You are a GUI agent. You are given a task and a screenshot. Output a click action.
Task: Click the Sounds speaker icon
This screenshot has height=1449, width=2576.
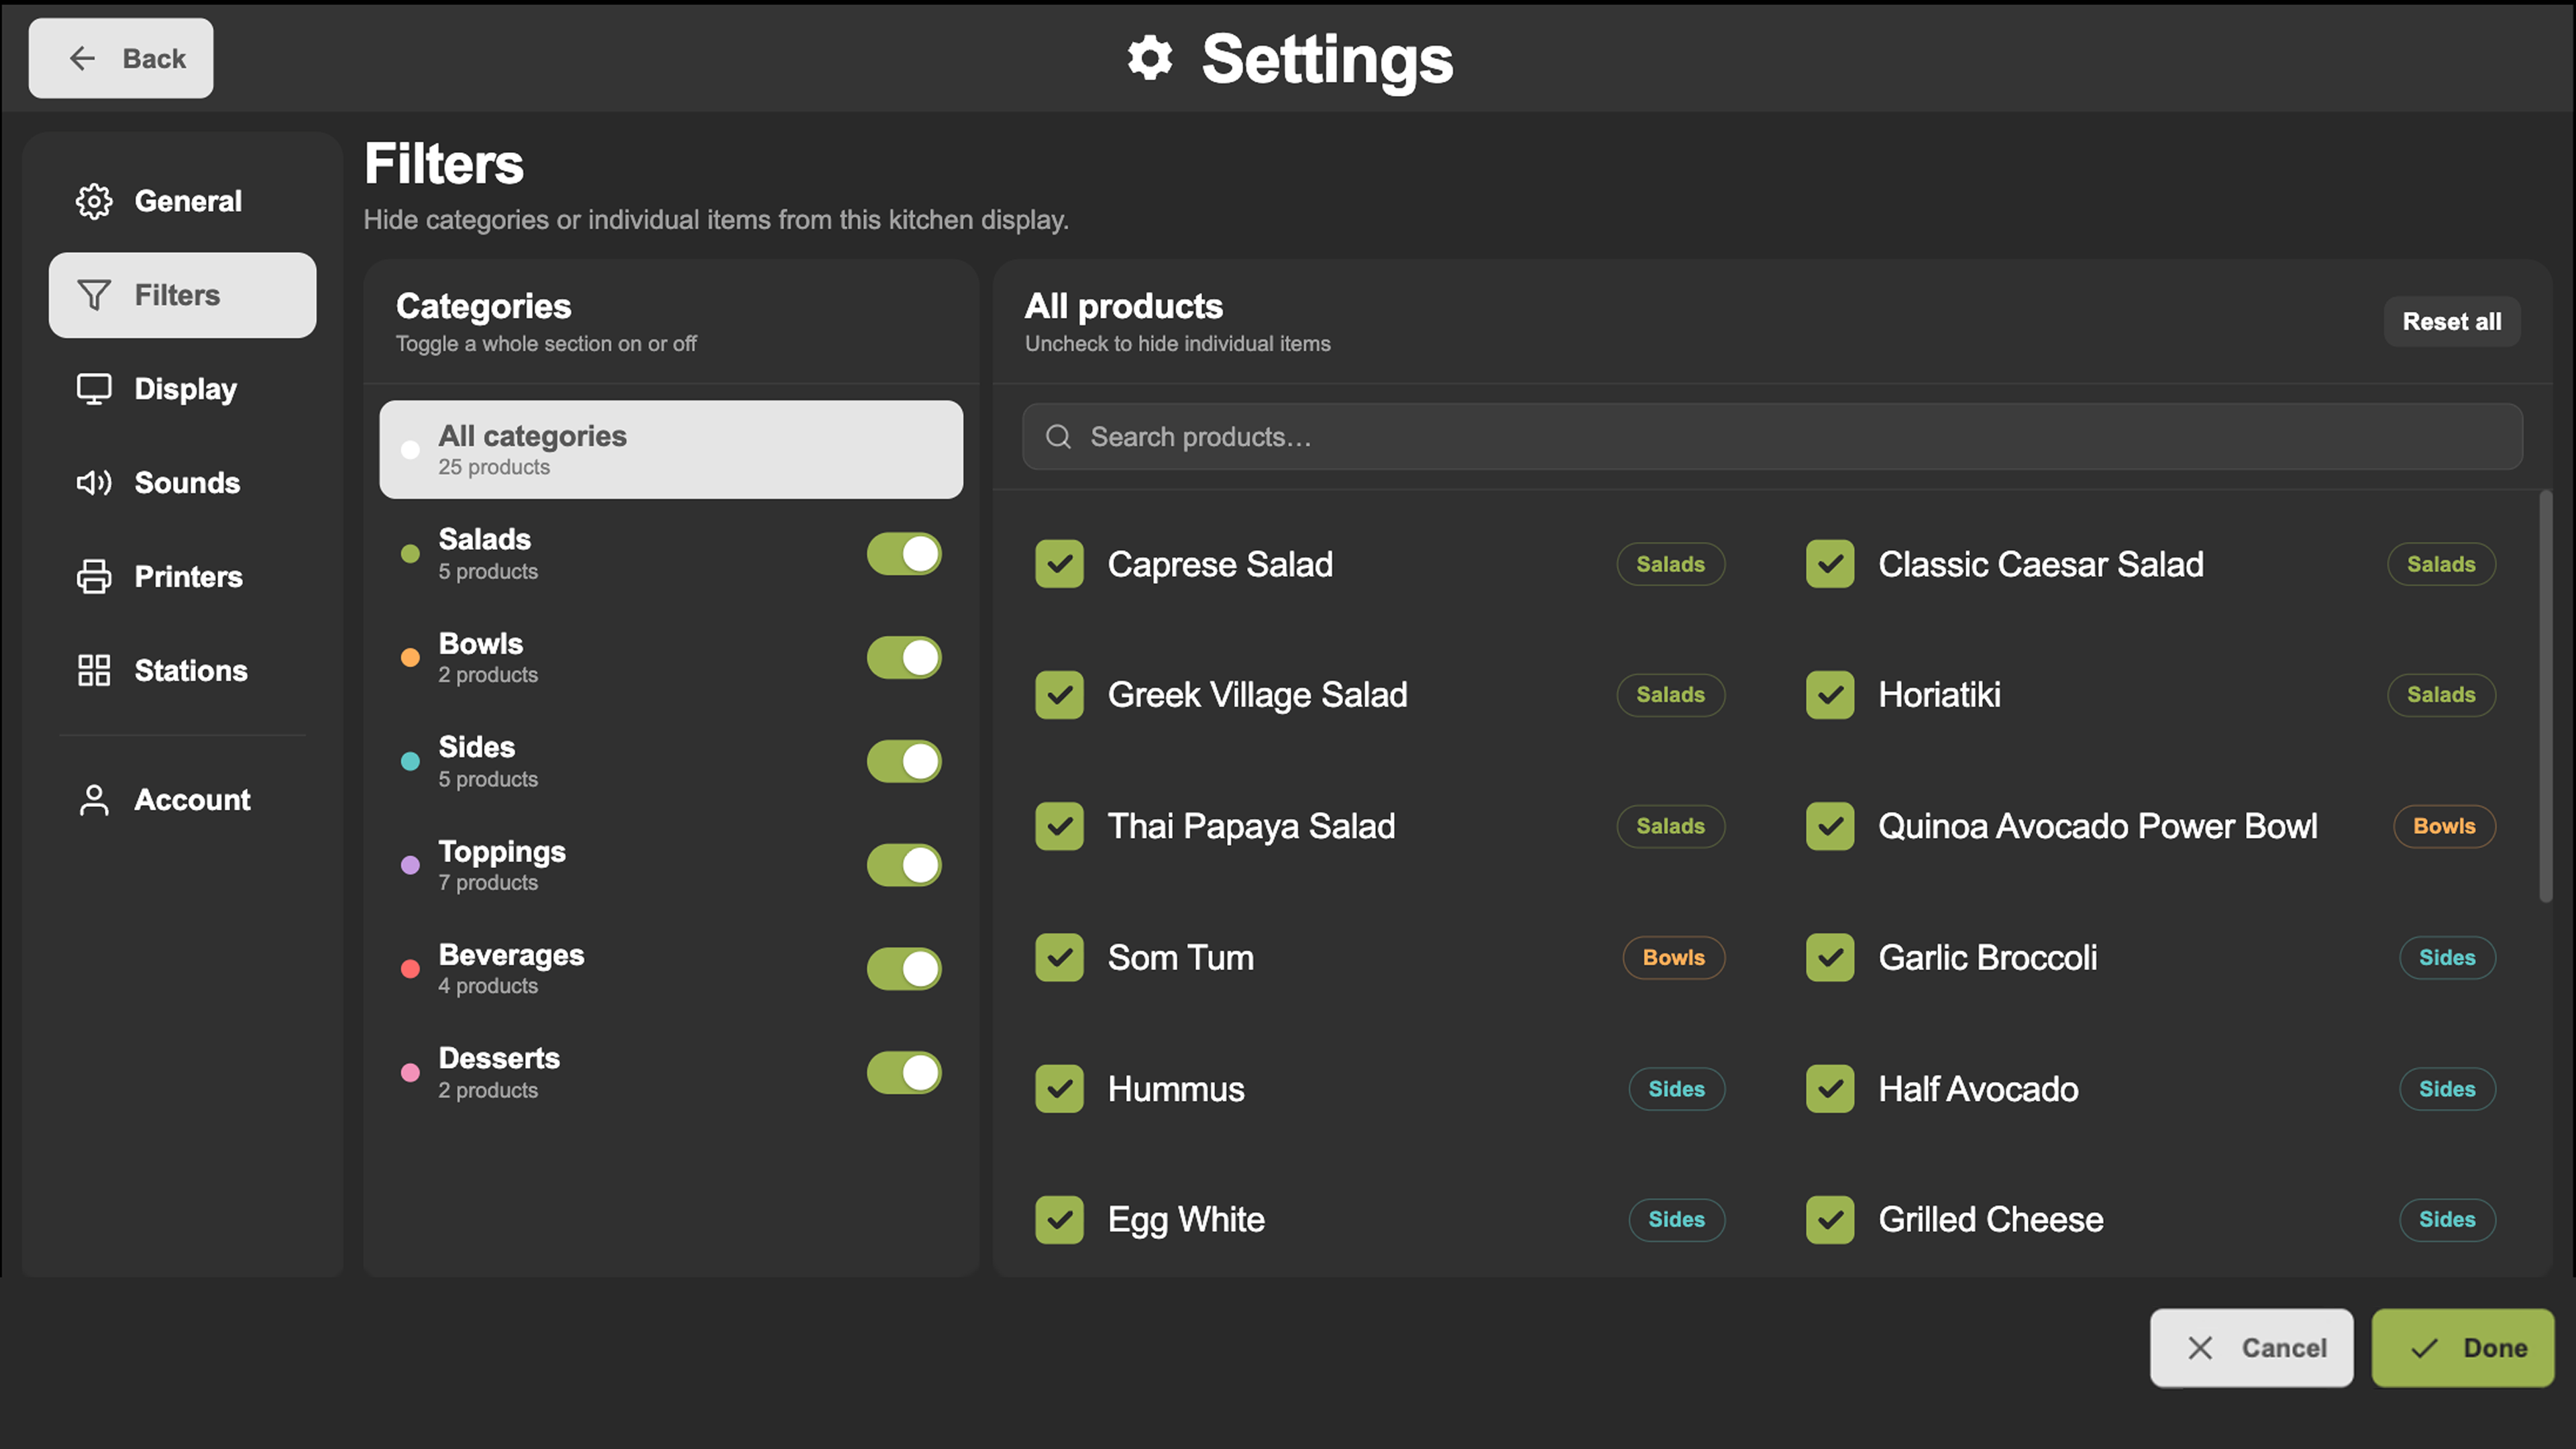pyautogui.click(x=94, y=483)
